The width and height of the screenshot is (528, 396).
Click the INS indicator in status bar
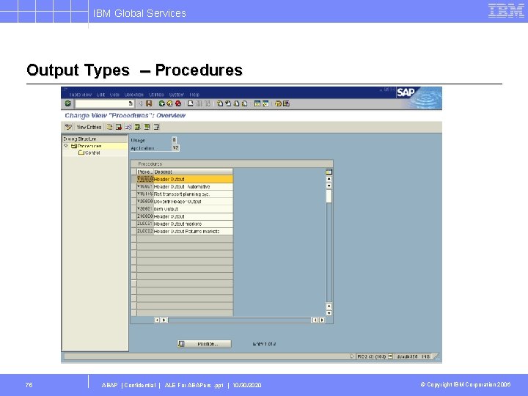click(425, 356)
